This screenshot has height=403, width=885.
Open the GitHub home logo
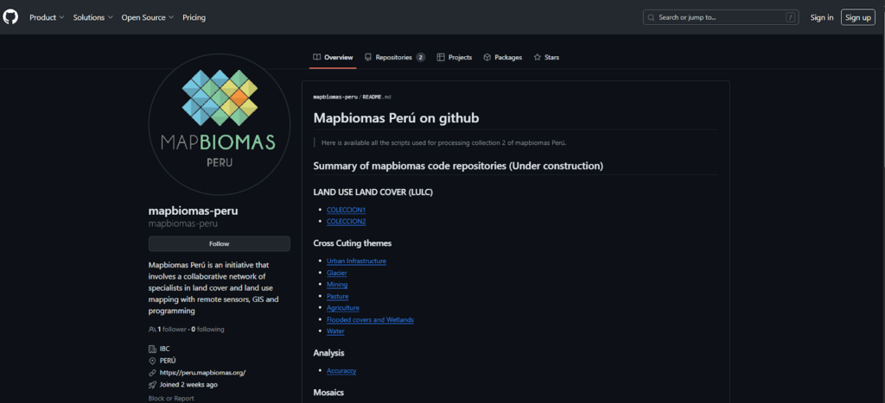pos(10,17)
